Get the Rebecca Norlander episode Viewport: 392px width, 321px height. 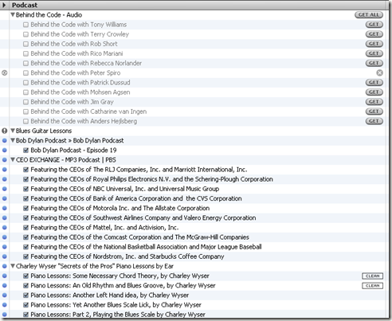pyautogui.click(x=374, y=63)
